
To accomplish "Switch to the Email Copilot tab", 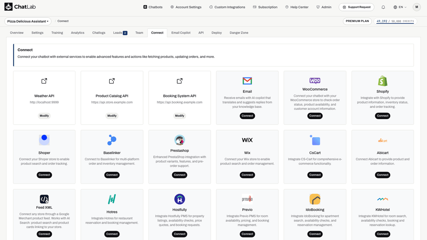I will pos(181,33).
